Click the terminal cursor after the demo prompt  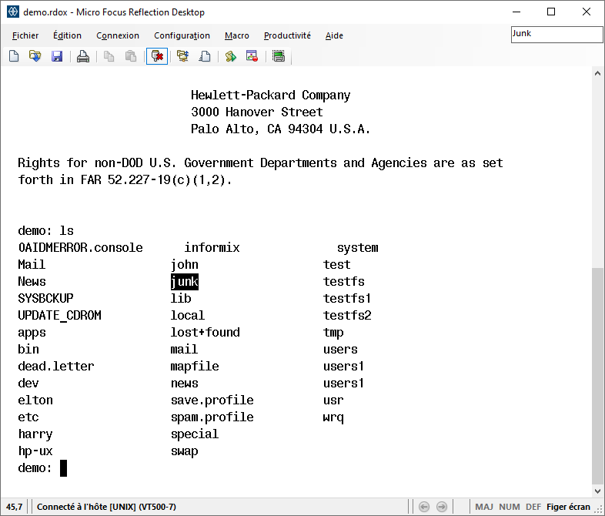click(x=63, y=468)
